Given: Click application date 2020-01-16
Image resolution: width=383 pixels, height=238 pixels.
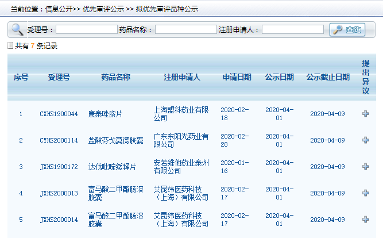Looking at the screenshot, I should point(235,167).
